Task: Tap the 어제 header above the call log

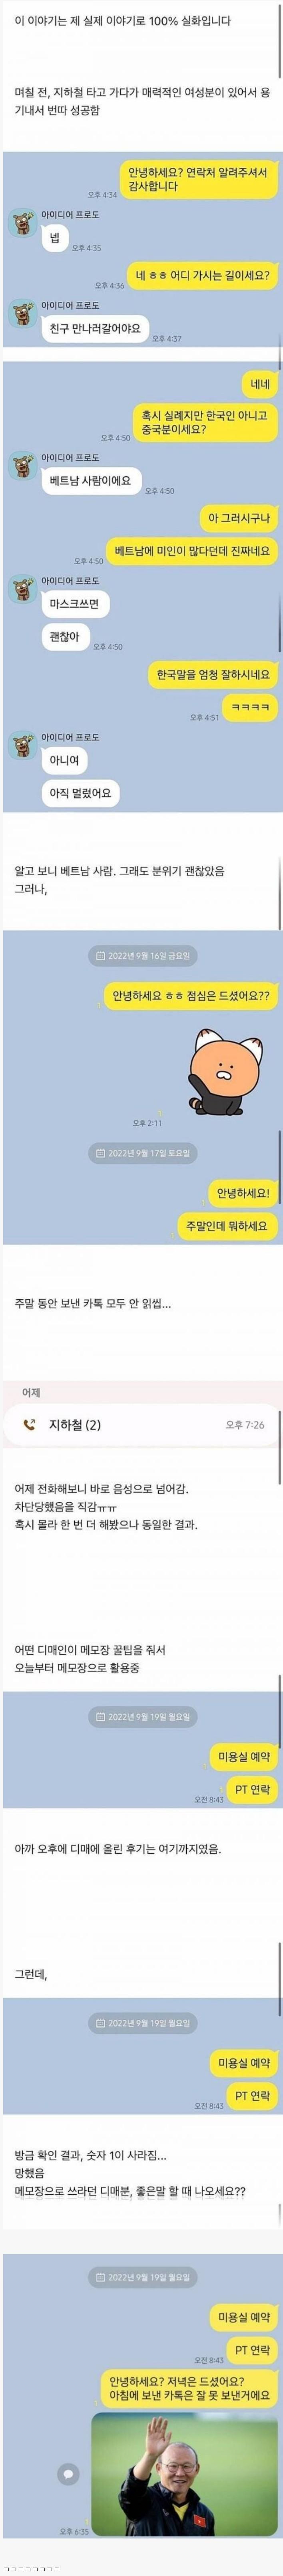Action: pyautogui.click(x=31, y=1393)
